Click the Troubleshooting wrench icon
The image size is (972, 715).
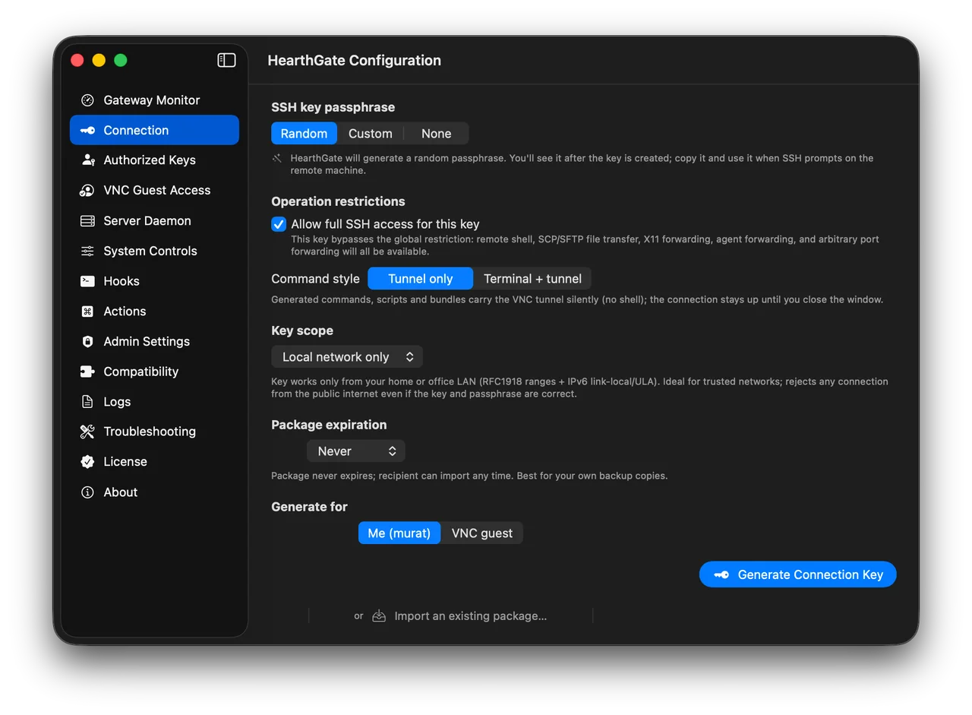(87, 432)
